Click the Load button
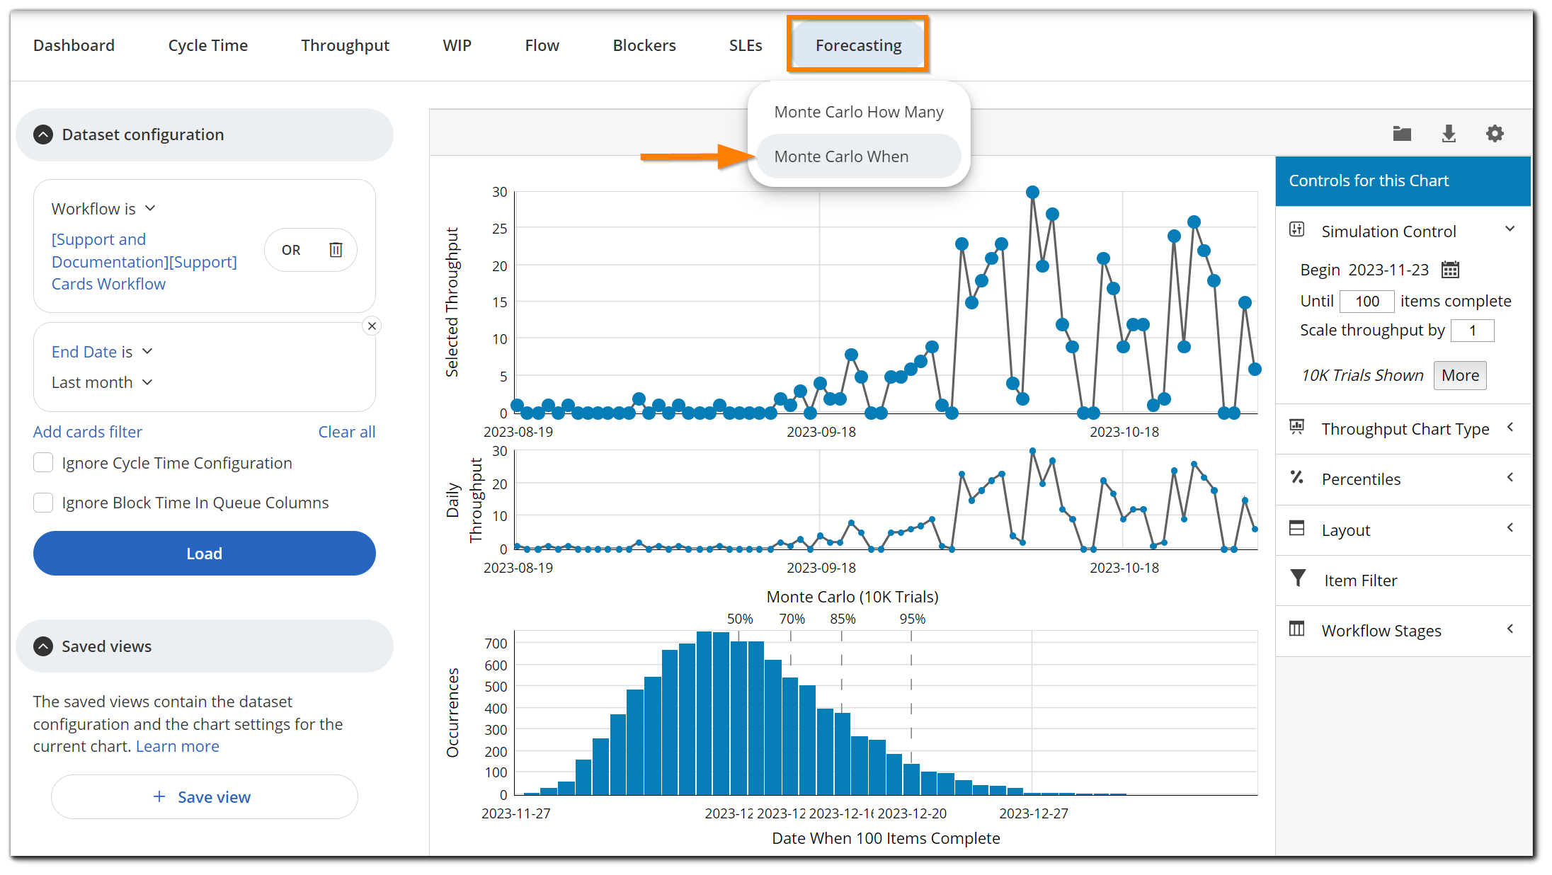Image resolution: width=1552 pixels, height=875 pixels. click(x=204, y=553)
